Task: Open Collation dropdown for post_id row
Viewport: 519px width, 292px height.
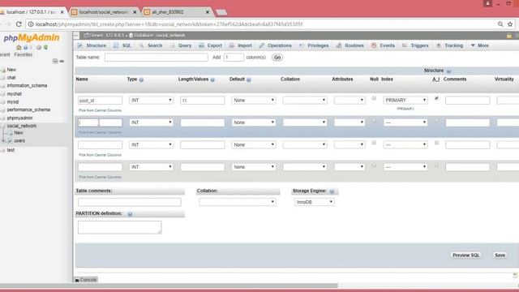Action: (305, 101)
